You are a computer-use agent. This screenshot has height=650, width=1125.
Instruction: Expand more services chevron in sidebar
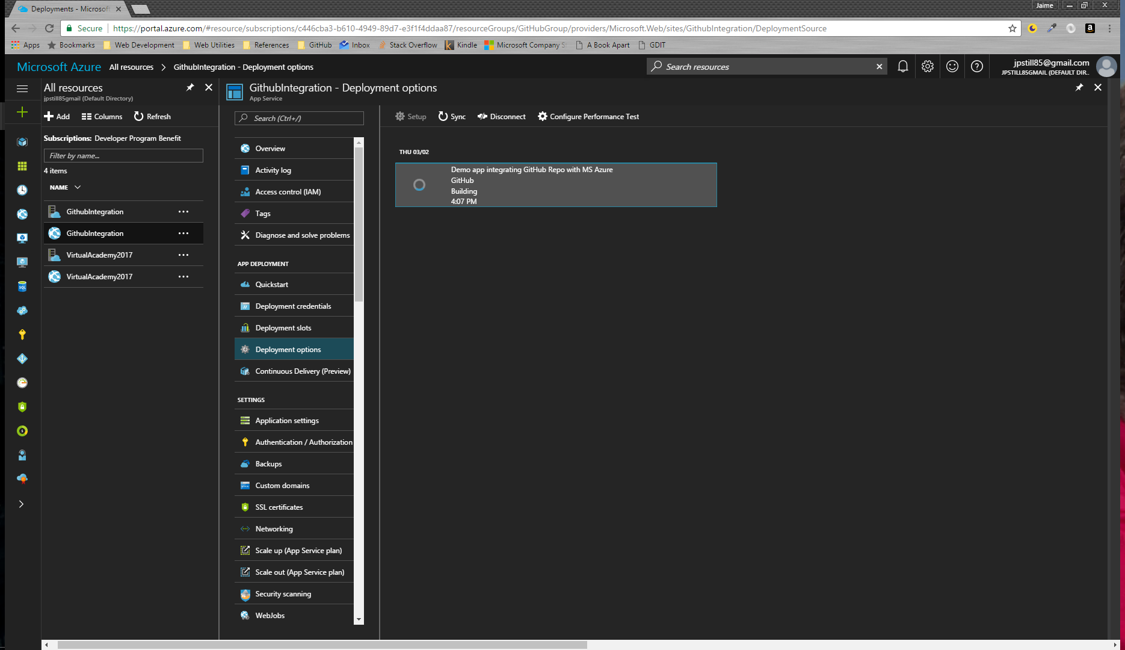(x=22, y=504)
